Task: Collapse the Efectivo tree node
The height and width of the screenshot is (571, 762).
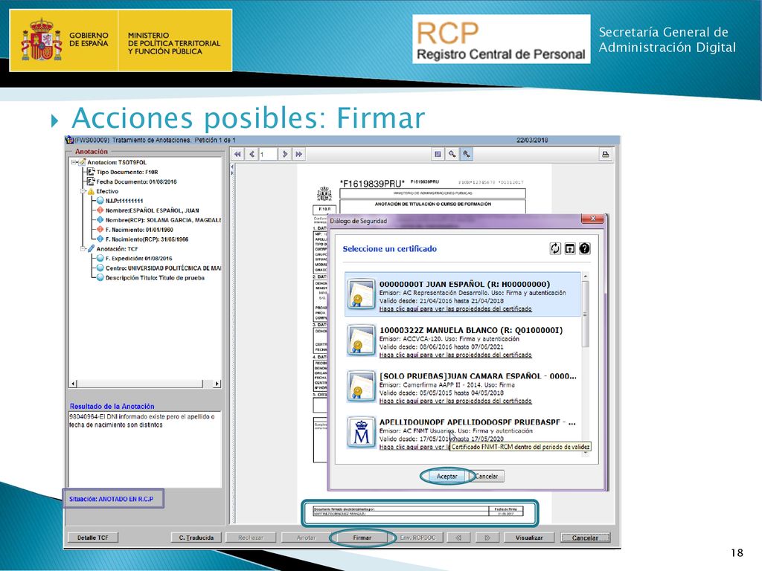Action: [x=83, y=191]
